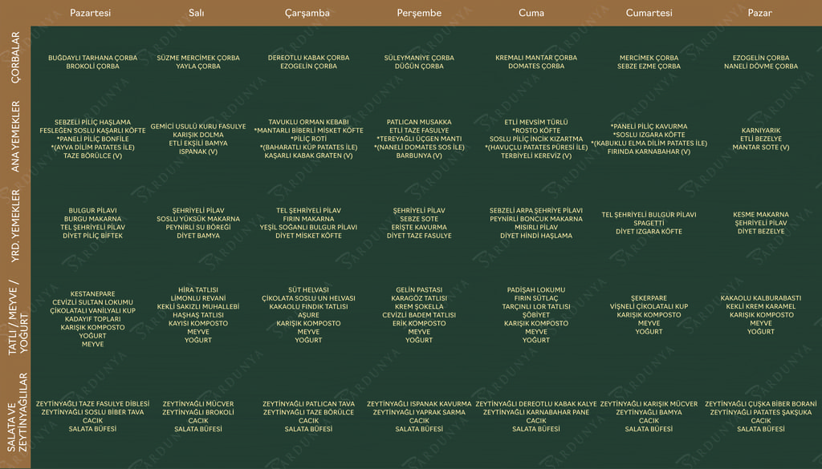
Task: Open the YRD. YEMEKLER row label
Action: click(15, 224)
